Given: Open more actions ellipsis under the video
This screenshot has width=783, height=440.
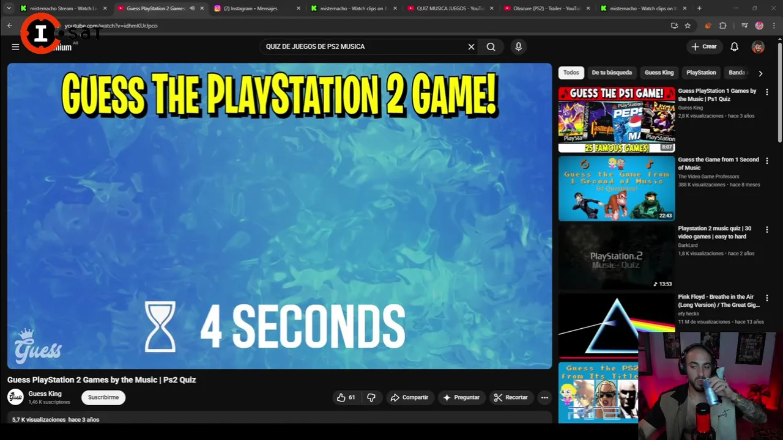Looking at the screenshot, I should (x=544, y=397).
